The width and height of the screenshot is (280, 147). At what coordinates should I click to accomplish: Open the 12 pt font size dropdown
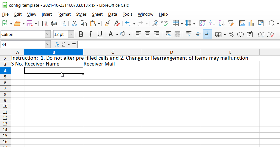pos(71,34)
